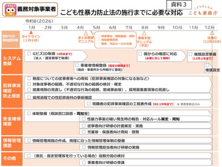Click the ガイドライン(1月9日) text
This screenshot has height=167, width=222.
[x=31, y=39]
